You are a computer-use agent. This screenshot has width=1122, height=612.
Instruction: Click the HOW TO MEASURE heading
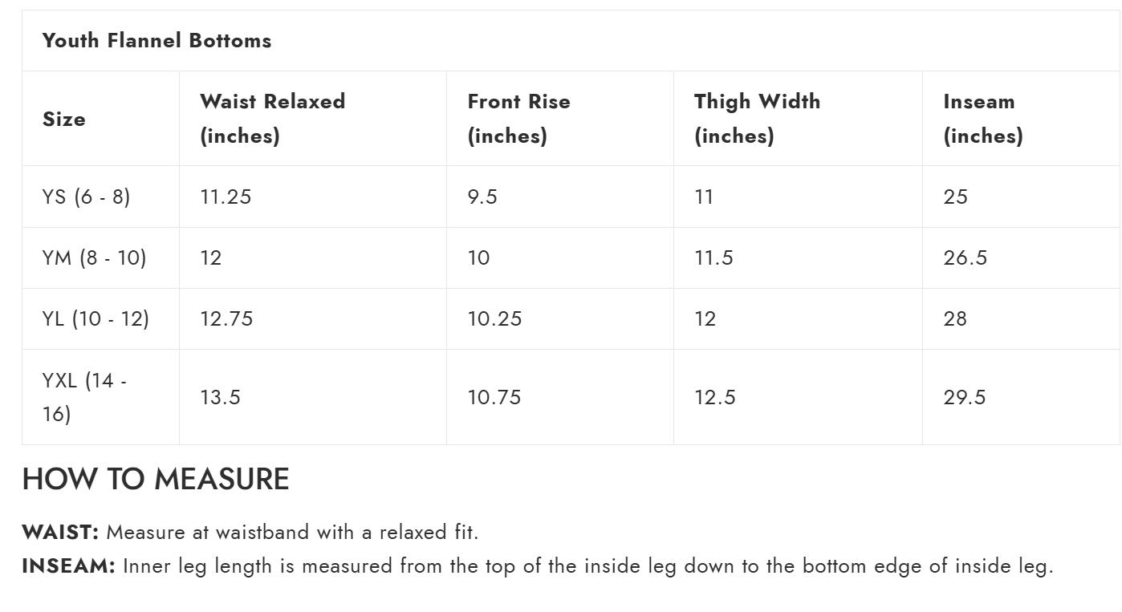click(156, 479)
